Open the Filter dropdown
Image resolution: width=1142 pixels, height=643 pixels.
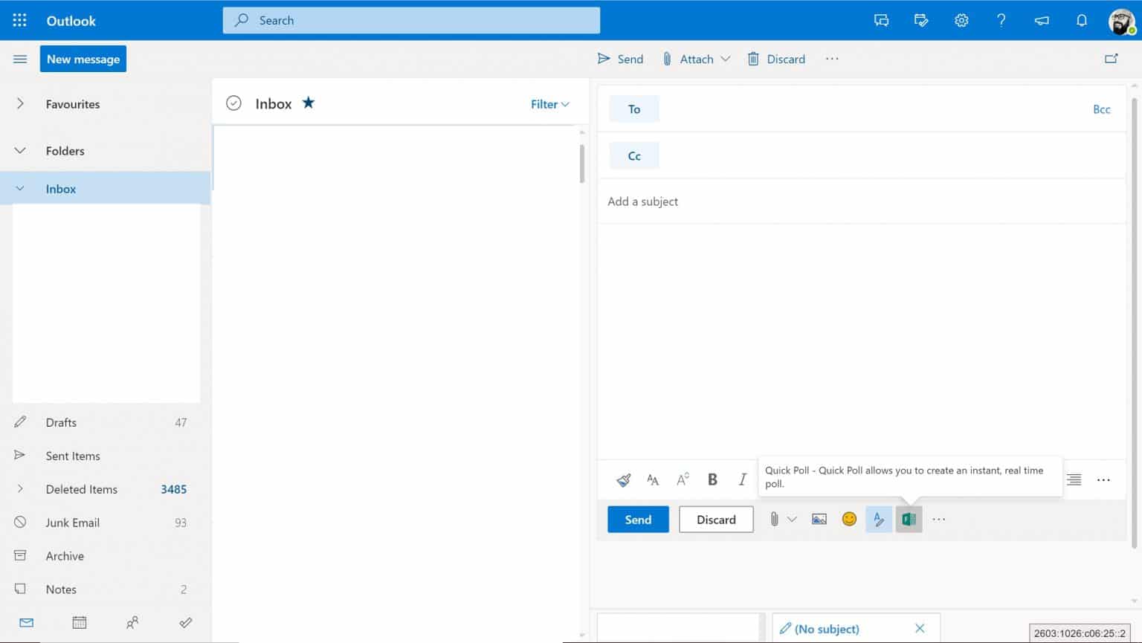(x=549, y=104)
